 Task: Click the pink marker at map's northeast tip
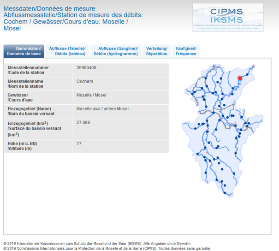[254, 66]
